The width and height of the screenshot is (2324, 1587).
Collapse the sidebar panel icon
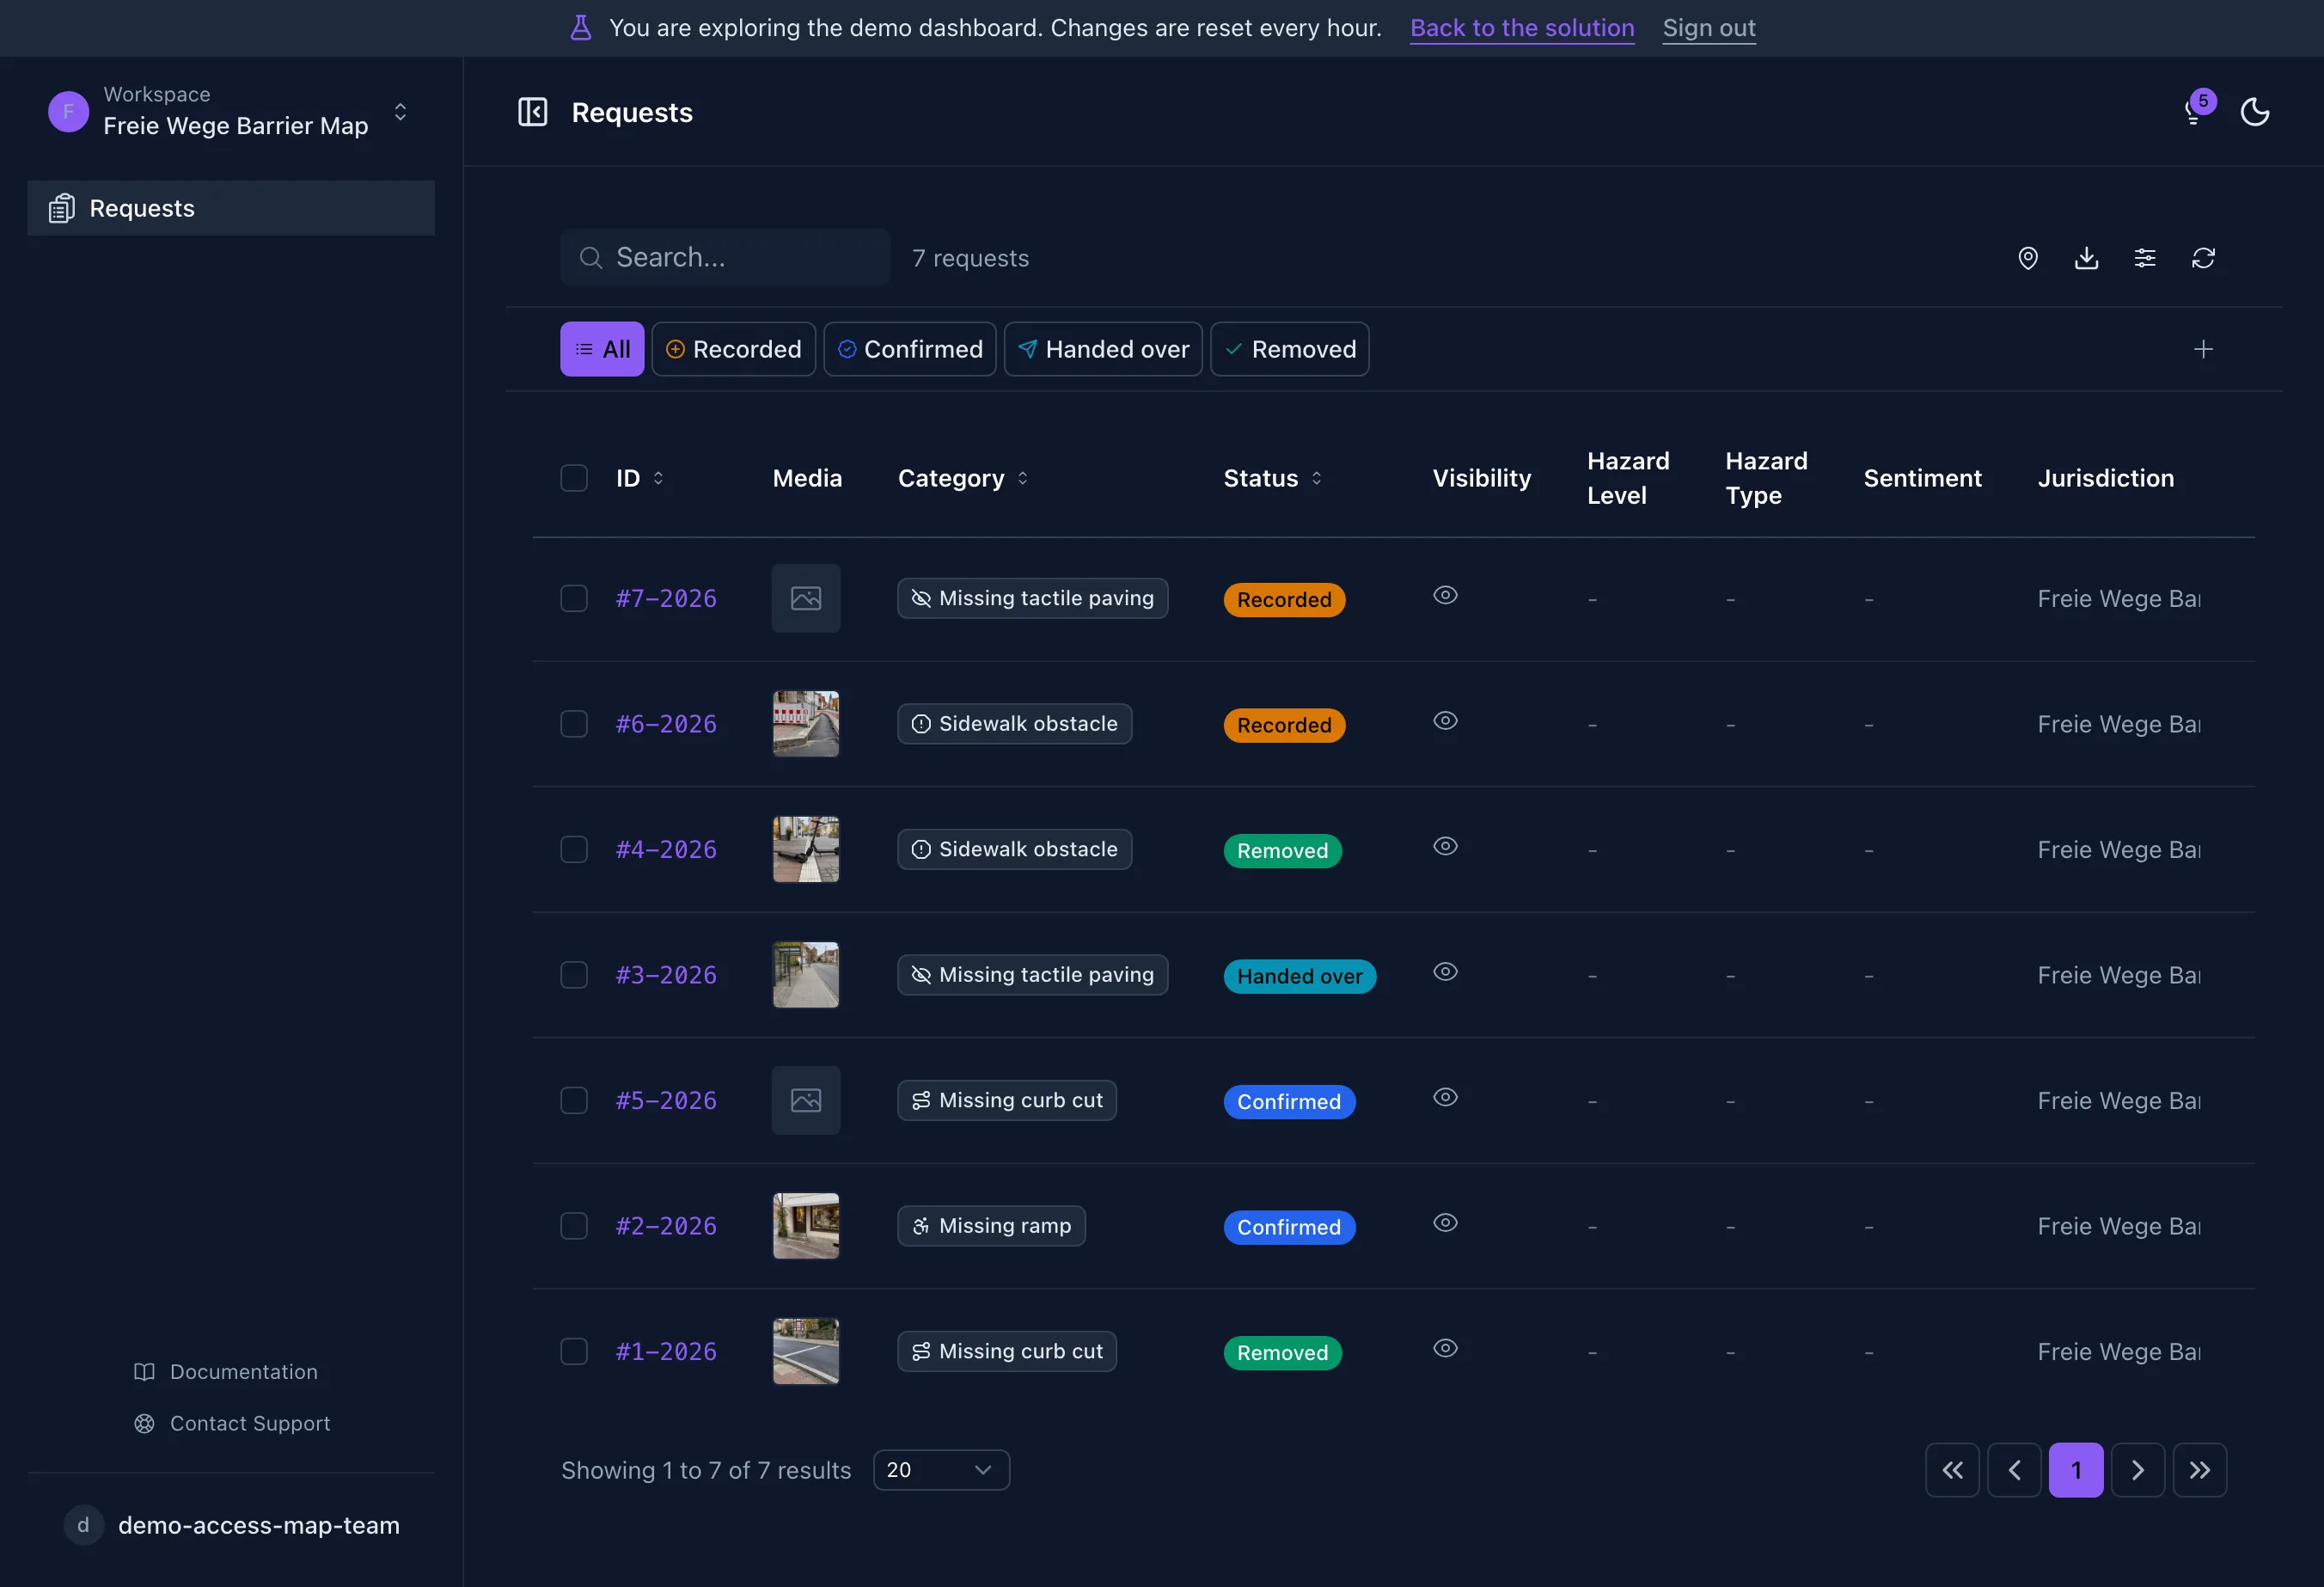pyautogui.click(x=532, y=112)
